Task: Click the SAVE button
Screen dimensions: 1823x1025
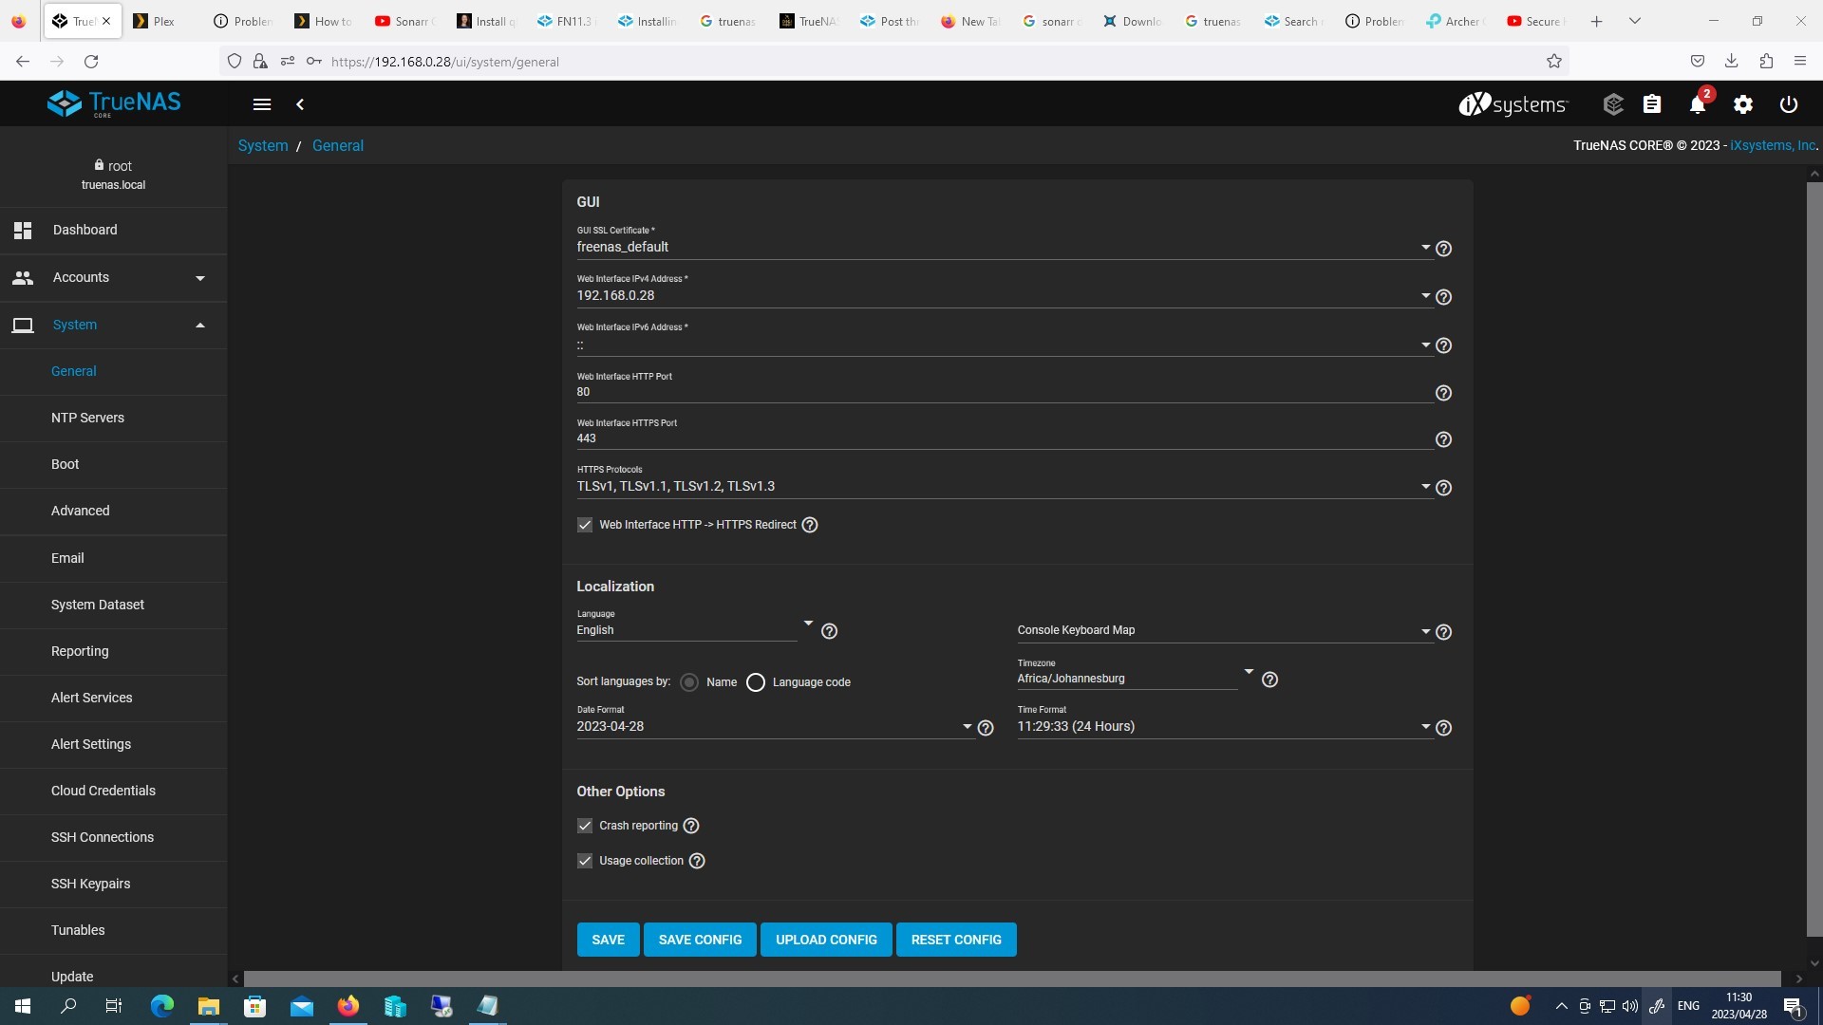Action: pos(608,940)
